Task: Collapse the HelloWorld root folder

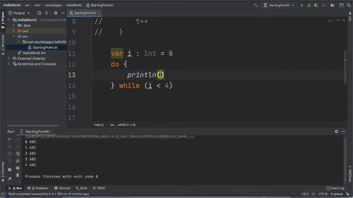Action: point(9,20)
